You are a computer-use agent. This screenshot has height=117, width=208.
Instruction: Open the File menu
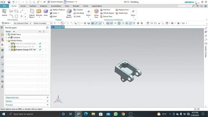4,6
